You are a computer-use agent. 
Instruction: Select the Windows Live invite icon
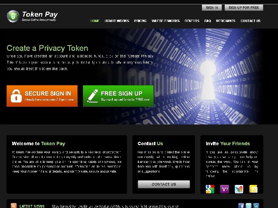[239, 189]
